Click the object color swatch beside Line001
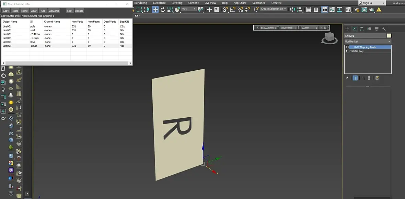405x199 pixels. [x=389, y=36]
